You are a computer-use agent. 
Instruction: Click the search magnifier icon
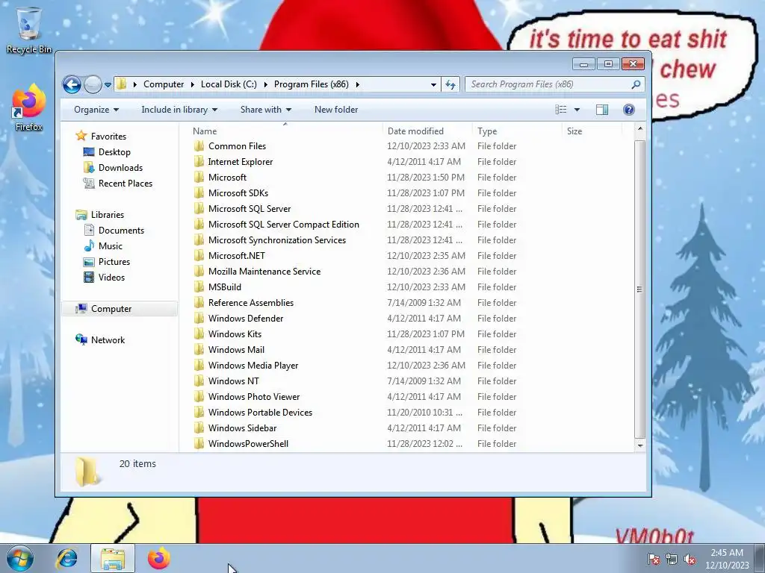(636, 85)
